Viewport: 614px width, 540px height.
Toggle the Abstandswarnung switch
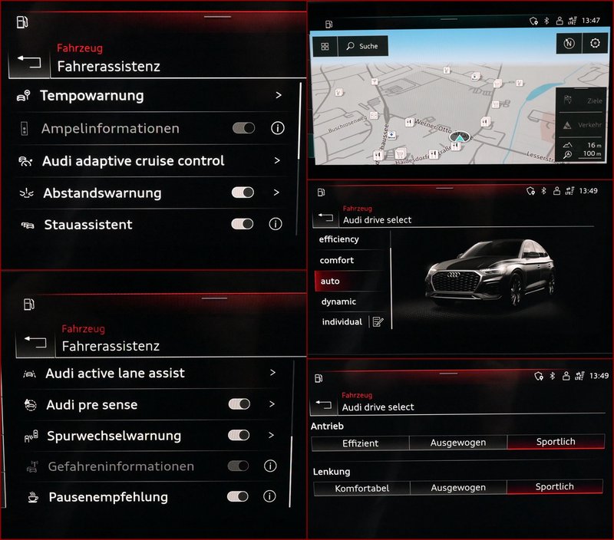[243, 192]
